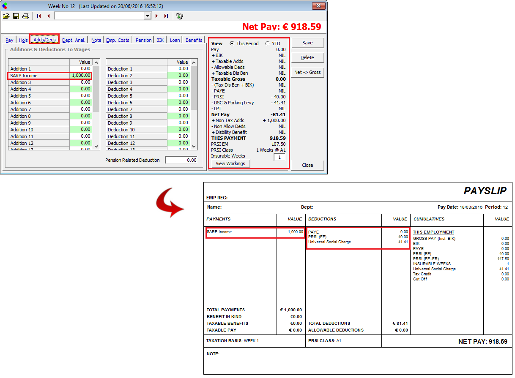Screen dimensions: 515x378
Task: Click the floppy disk save icon
Action: pyautogui.click(x=16, y=16)
